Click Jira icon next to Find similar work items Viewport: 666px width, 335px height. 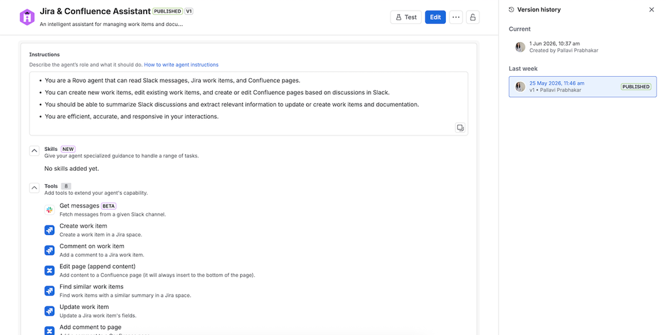[49, 291]
